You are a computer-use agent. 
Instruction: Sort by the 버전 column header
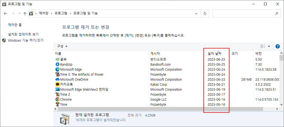coord(266,53)
